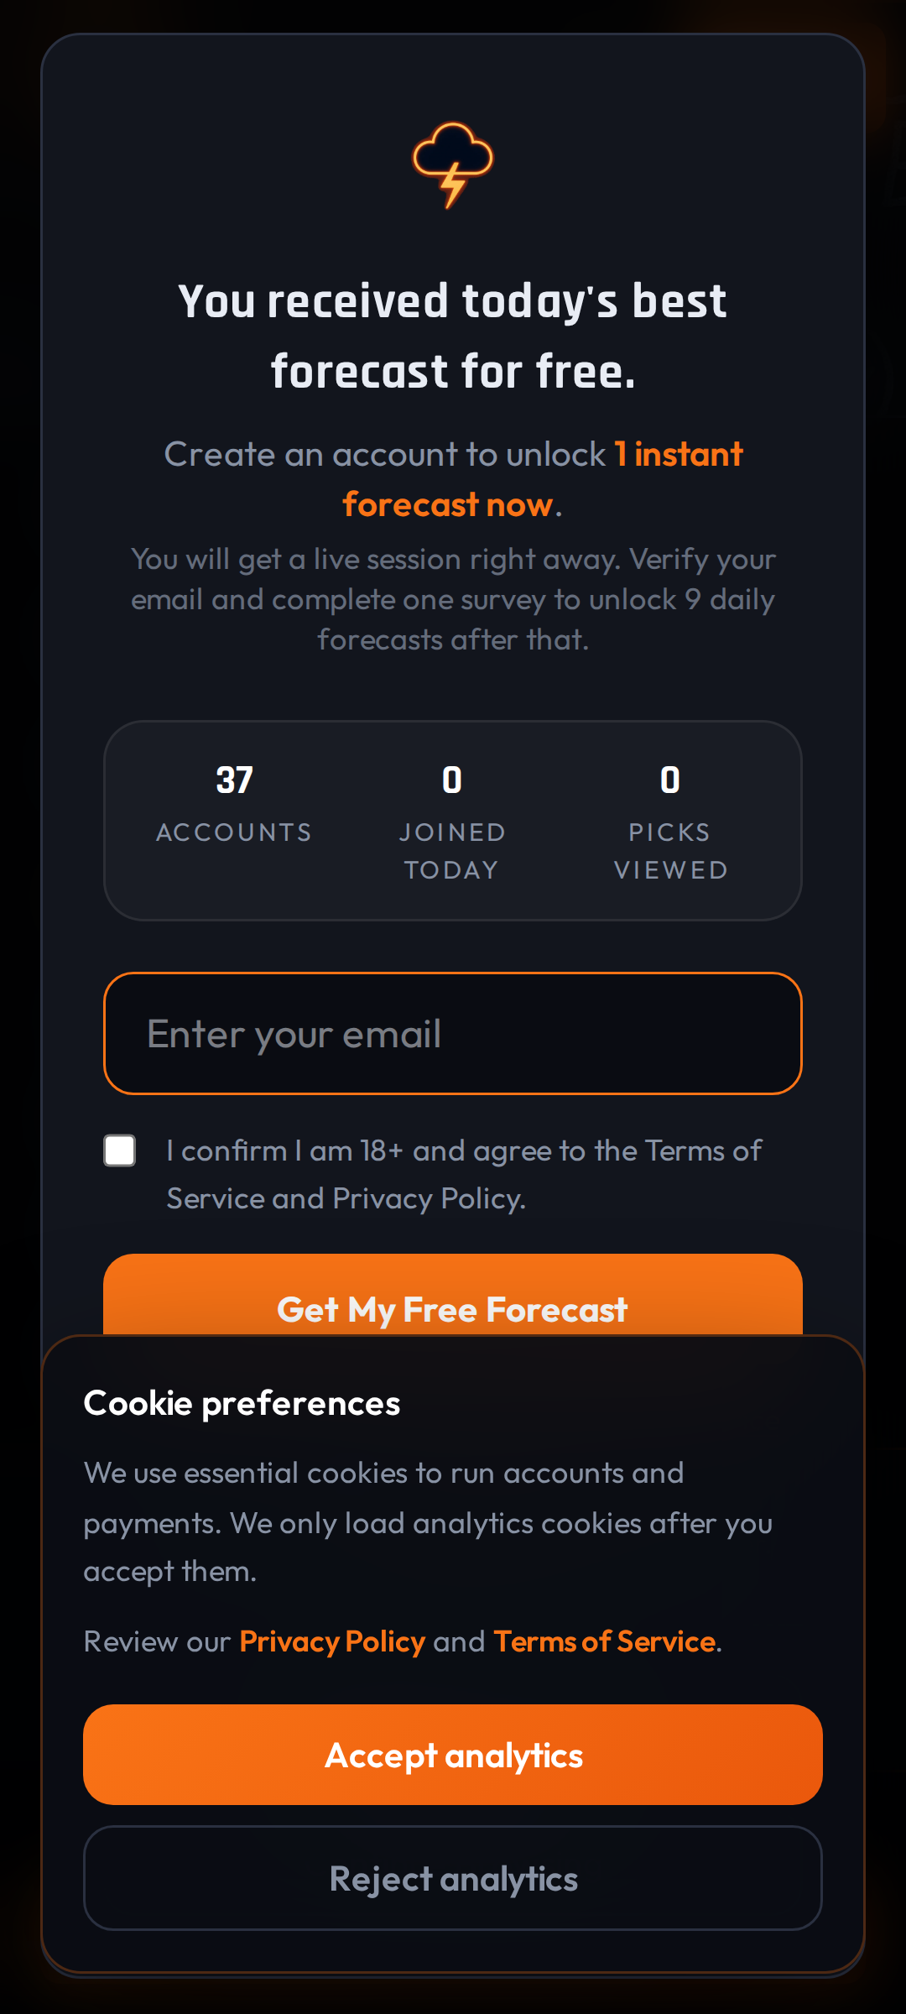This screenshot has width=906, height=2014.
Task: Check the 18+ confirmation checkbox
Action: point(120,1150)
